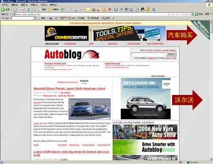Screen dimensions: 213x164
Task: Open the 帮助(H) Help menu
Action: coord(53,5)
